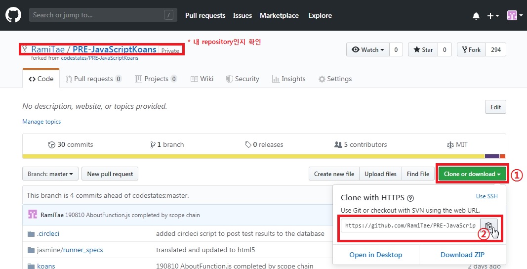
Task: Toggle the Clone or download dropdown
Action: point(472,174)
